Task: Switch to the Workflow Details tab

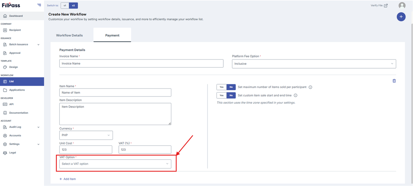Action: (70, 35)
